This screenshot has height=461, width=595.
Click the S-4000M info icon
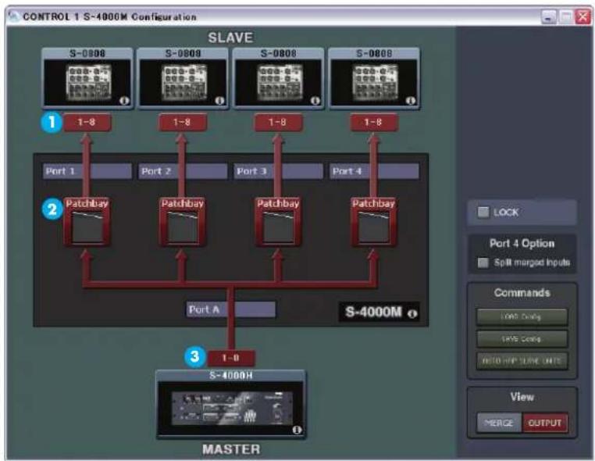coord(412,313)
